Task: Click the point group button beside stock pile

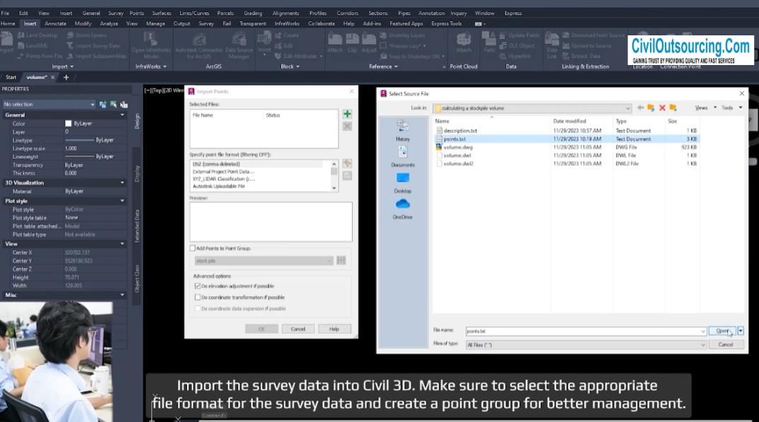Action: 341,261
